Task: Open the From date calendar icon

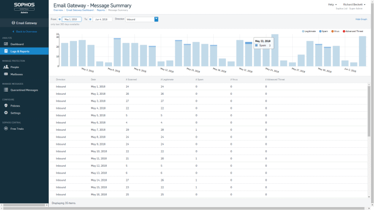Action: (59, 19)
